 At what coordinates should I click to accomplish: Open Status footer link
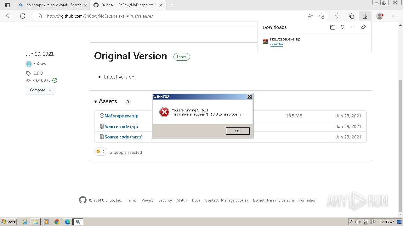(x=182, y=200)
